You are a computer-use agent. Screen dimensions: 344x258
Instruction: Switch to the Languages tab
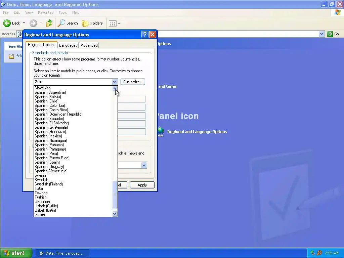coord(68,45)
